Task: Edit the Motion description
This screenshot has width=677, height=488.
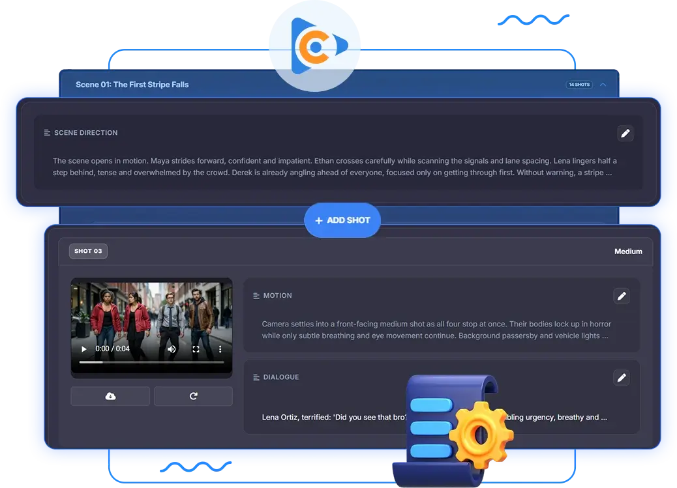Action: click(622, 296)
